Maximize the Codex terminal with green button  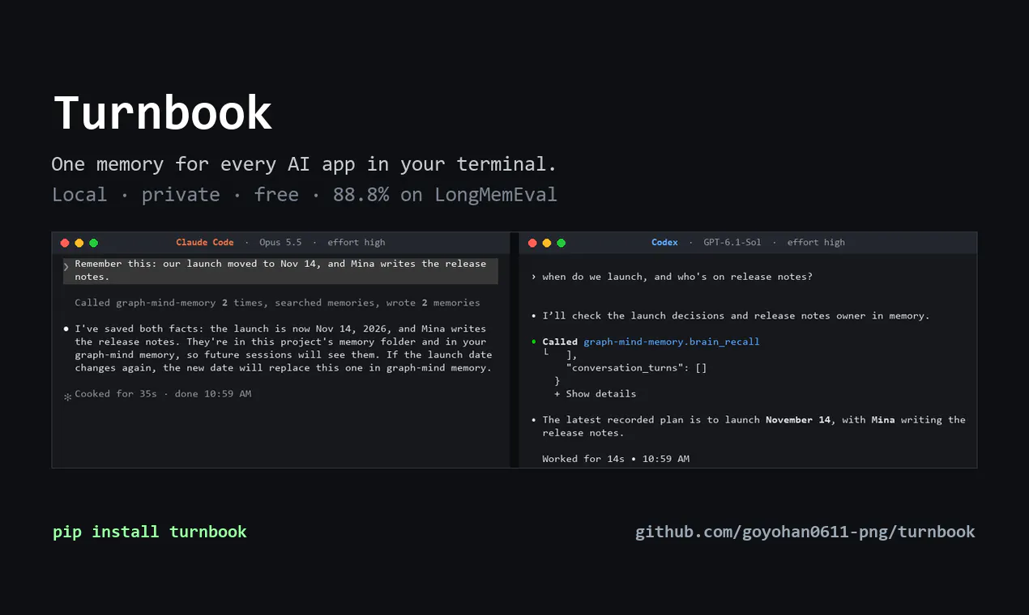click(561, 243)
